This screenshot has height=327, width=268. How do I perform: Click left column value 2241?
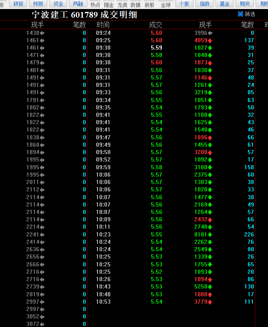pos(33,234)
